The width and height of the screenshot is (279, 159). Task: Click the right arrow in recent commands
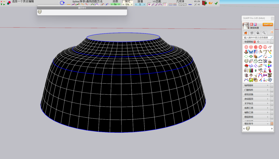point(272,129)
